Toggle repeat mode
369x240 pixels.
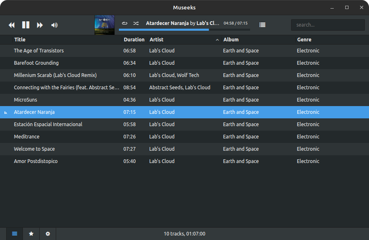click(x=125, y=23)
